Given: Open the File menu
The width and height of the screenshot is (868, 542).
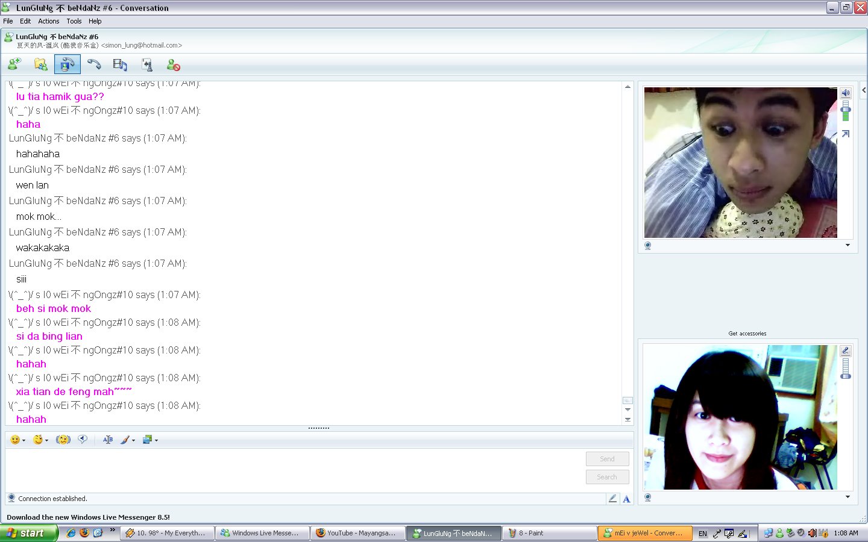Looking at the screenshot, I should coord(8,21).
